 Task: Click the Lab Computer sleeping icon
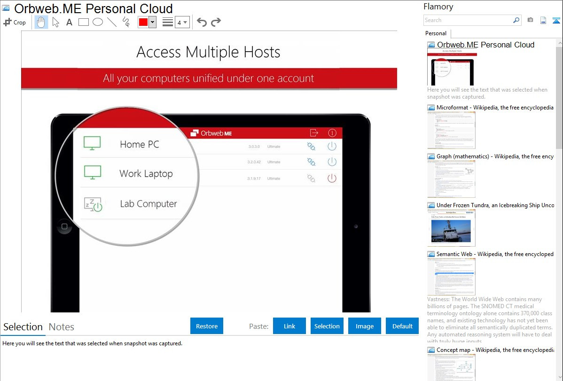pyautogui.click(x=93, y=204)
